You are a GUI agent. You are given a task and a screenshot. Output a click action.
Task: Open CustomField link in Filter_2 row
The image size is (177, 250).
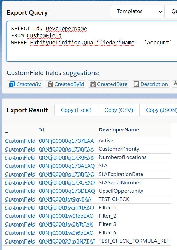coord(20,216)
